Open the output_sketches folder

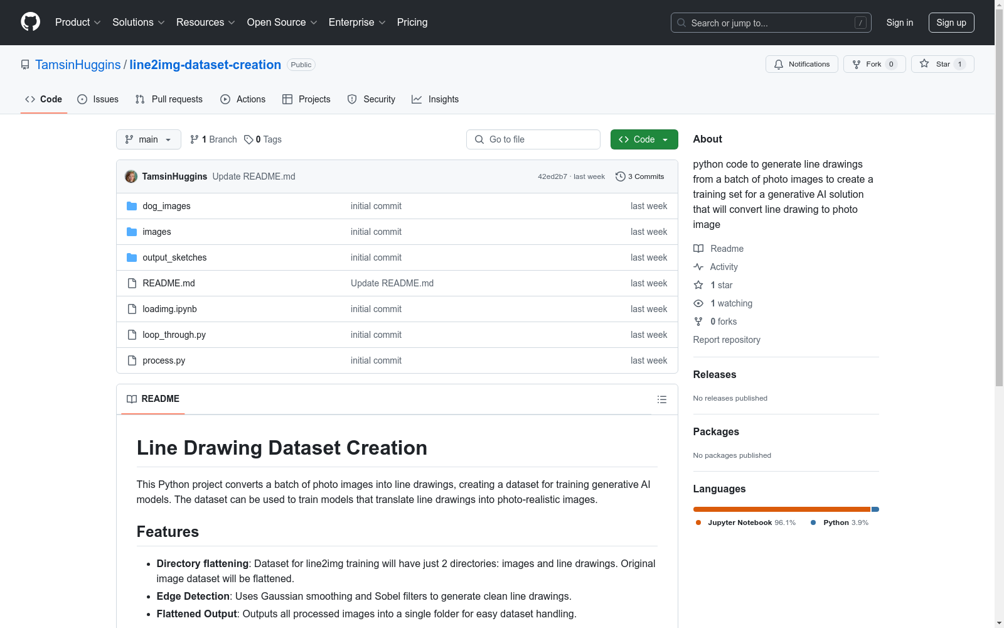(x=174, y=257)
